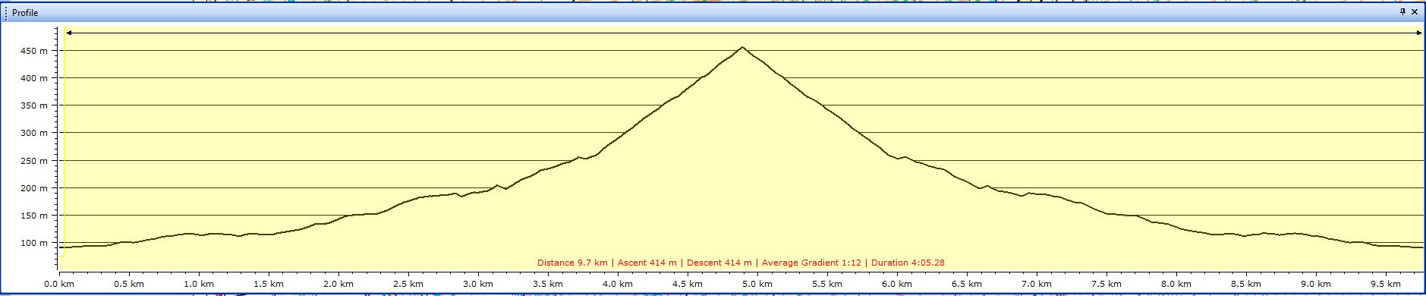Click the Profile panel grip handle dots
This screenshot has width=1426, height=296.
[x=5, y=13]
